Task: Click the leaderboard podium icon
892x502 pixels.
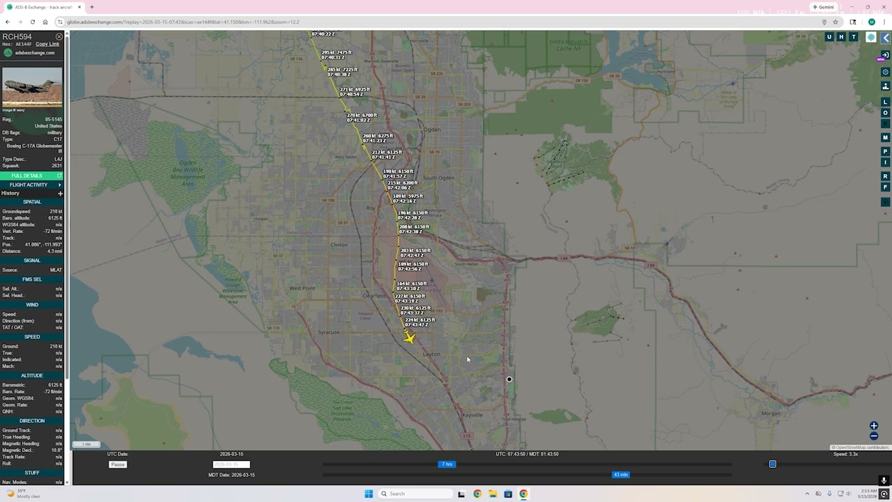Action: pyautogui.click(x=886, y=86)
